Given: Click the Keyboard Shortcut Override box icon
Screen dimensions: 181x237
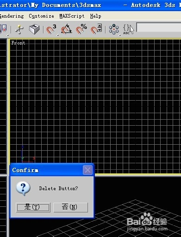Looking at the screenshot, I should click(34, 29).
